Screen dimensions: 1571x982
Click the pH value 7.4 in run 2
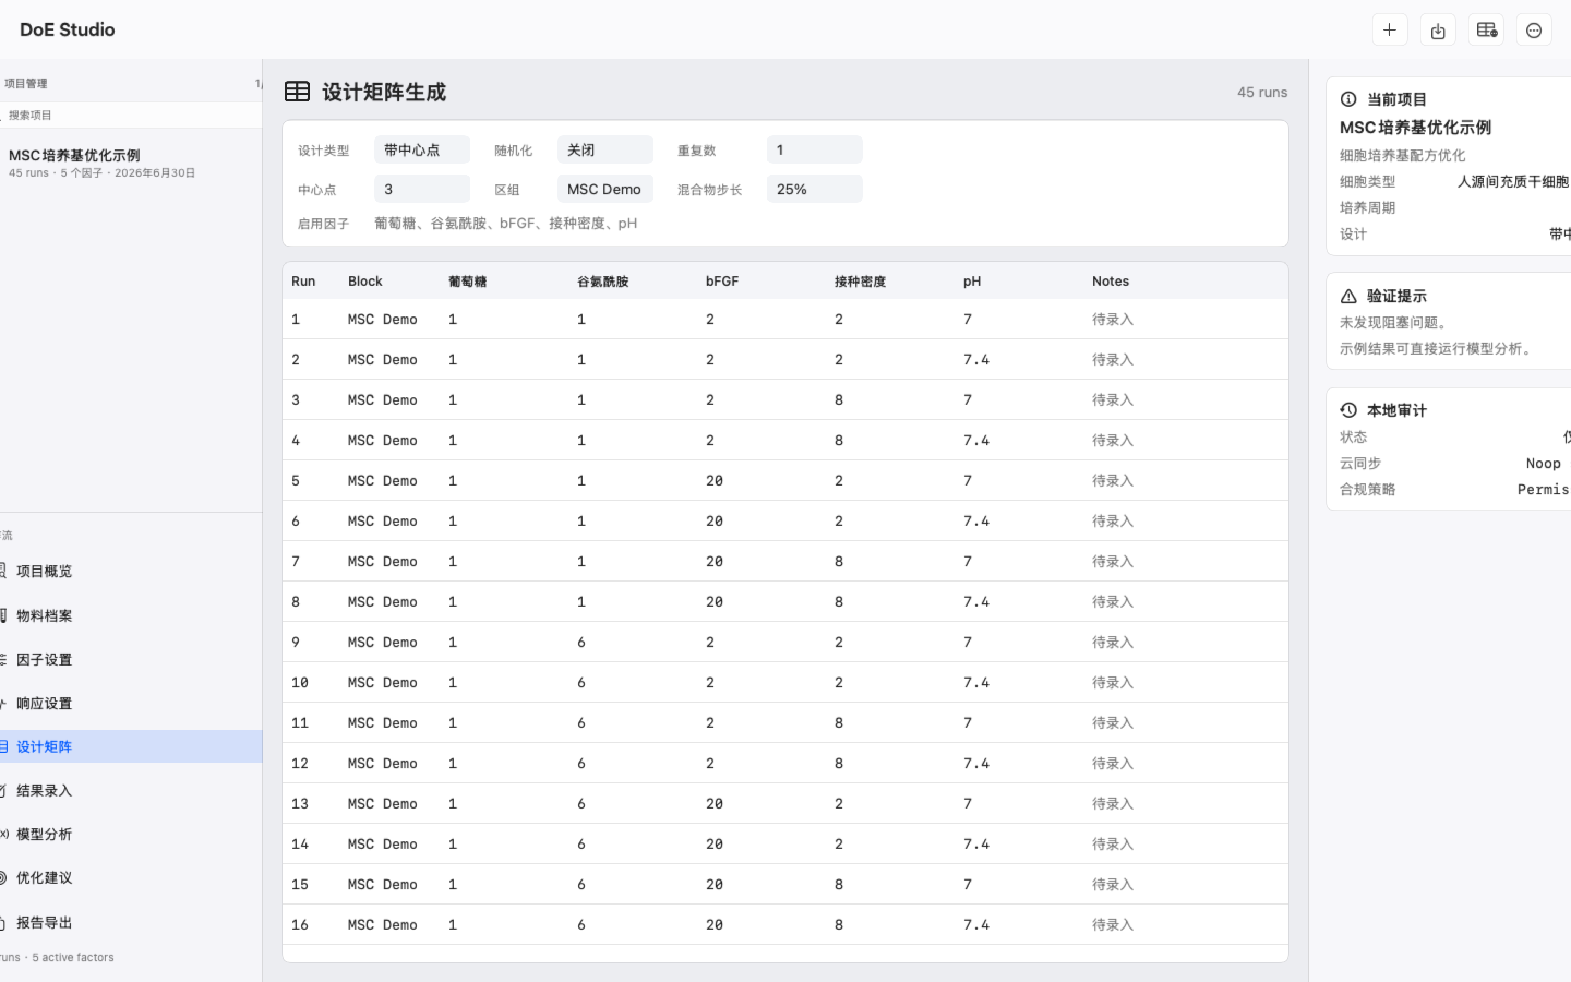click(x=976, y=359)
